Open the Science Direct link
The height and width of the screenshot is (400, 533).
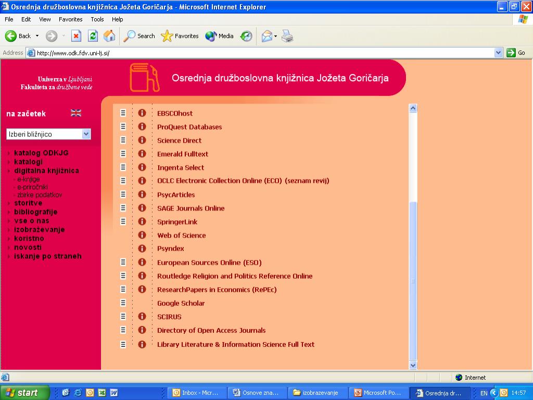179,141
